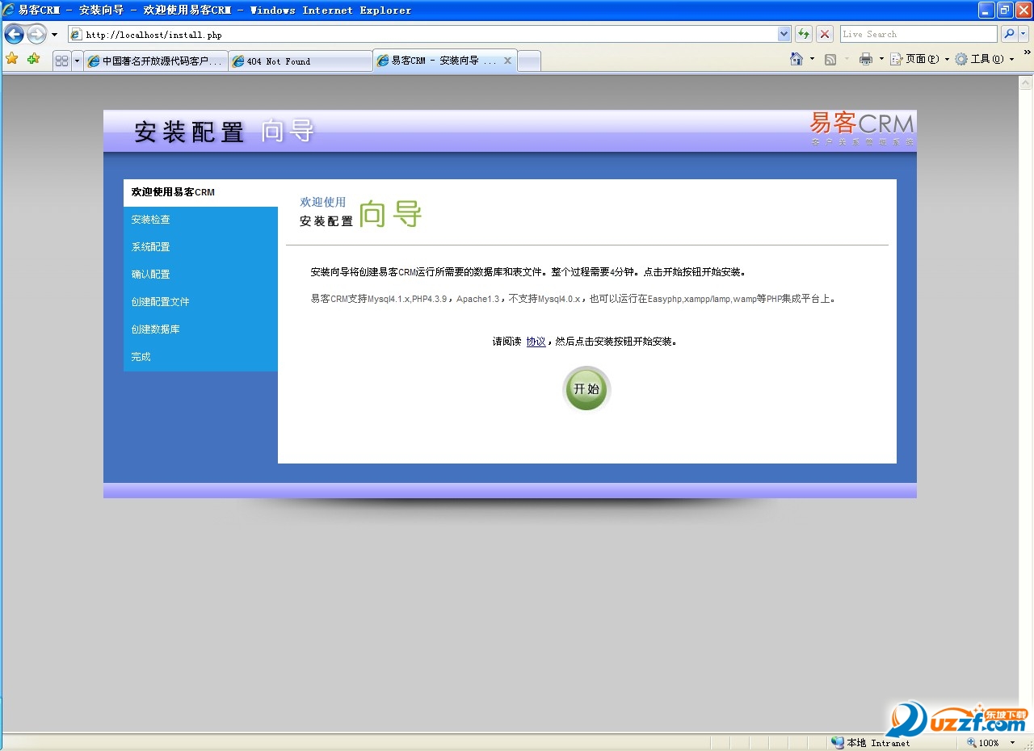Open the search provider options dropdown

pyautogui.click(x=1023, y=34)
